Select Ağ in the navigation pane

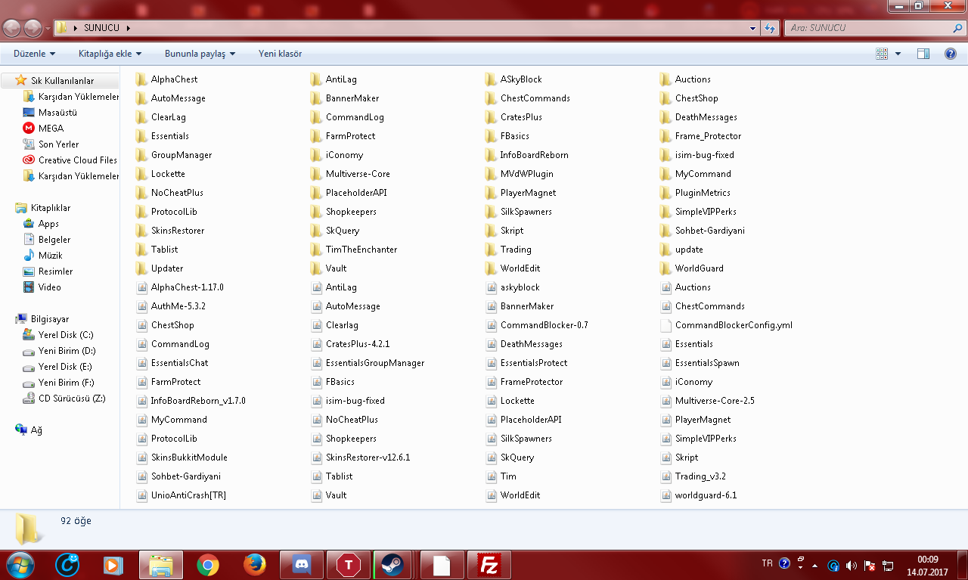tap(36, 430)
